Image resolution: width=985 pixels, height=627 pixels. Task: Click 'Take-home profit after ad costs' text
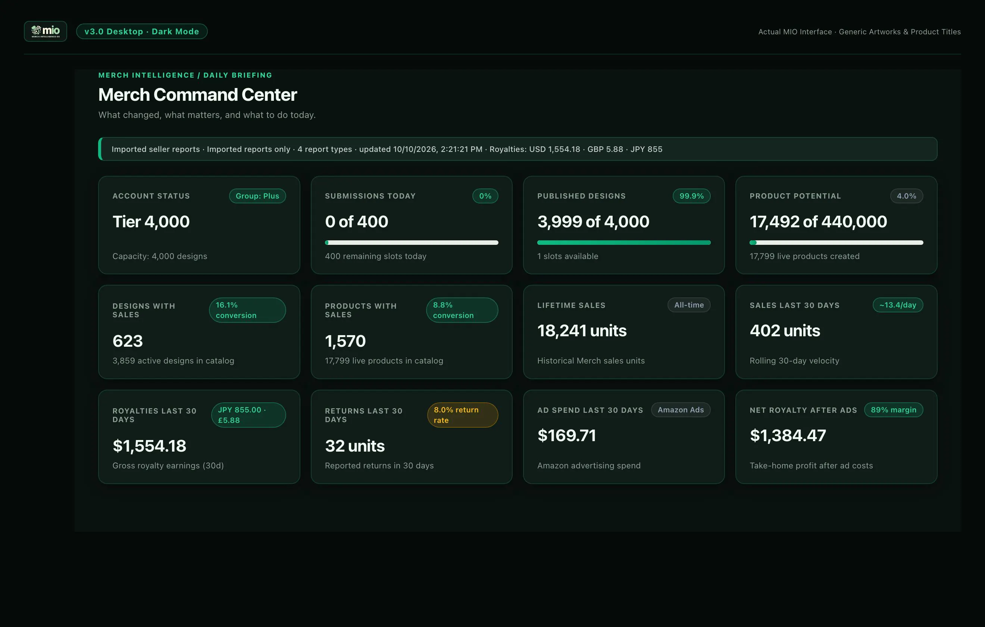click(x=811, y=465)
